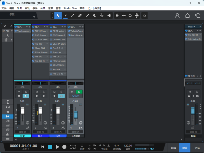
Task: Close the mixer console with X
Action: coord(5,26)
